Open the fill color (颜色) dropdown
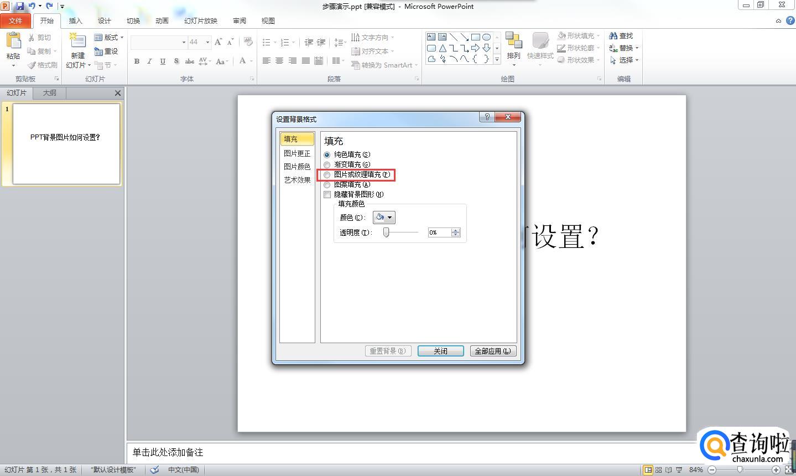 click(x=384, y=218)
